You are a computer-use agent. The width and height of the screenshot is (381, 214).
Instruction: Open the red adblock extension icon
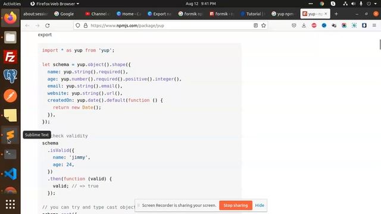(x=314, y=26)
